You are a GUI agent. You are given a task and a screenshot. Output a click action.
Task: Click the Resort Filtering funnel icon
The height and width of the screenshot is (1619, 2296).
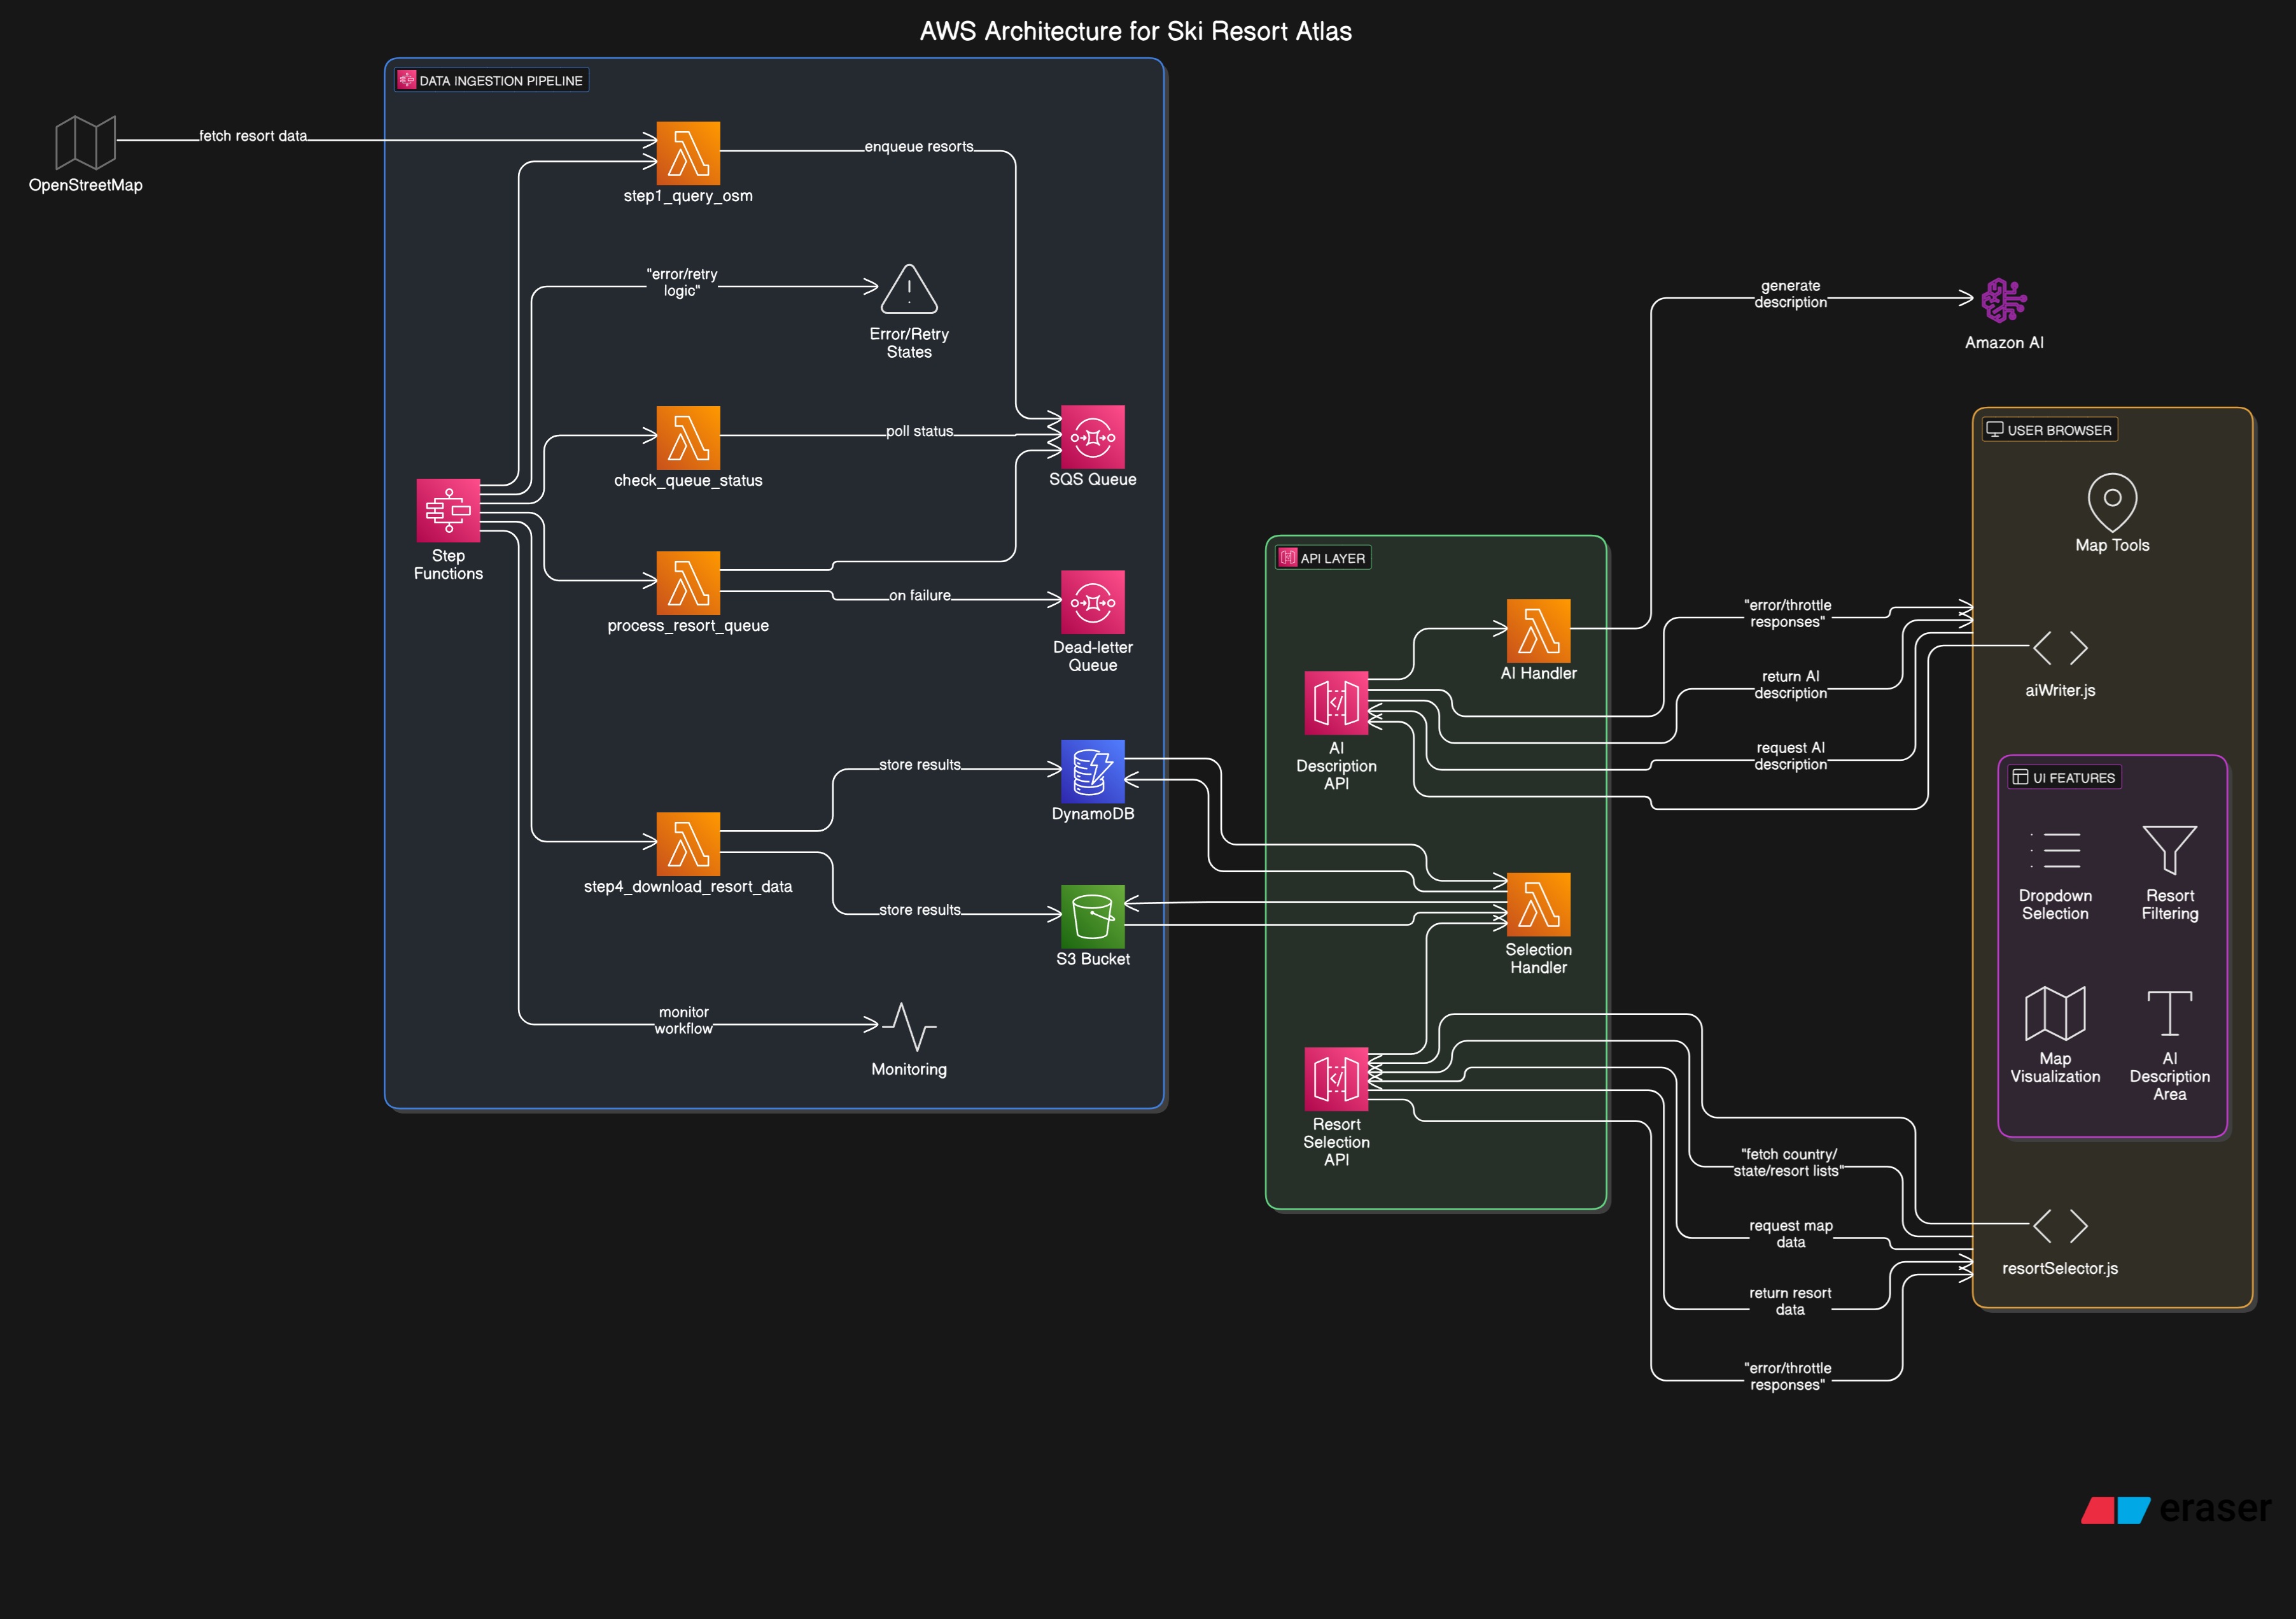pos(2169,849)
